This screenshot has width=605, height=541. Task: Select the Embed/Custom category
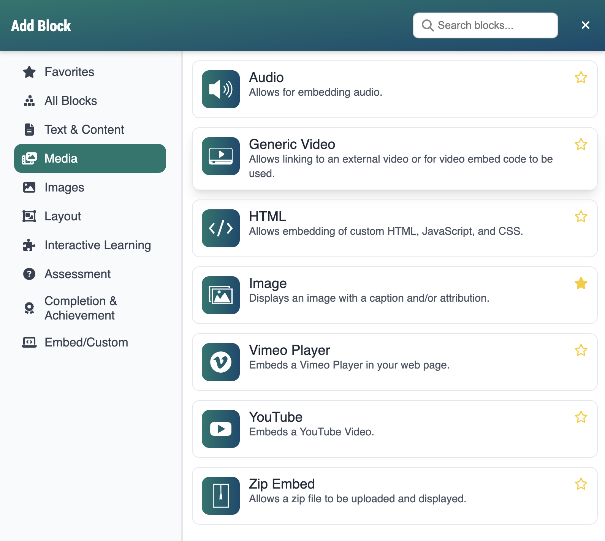point(90,342)
